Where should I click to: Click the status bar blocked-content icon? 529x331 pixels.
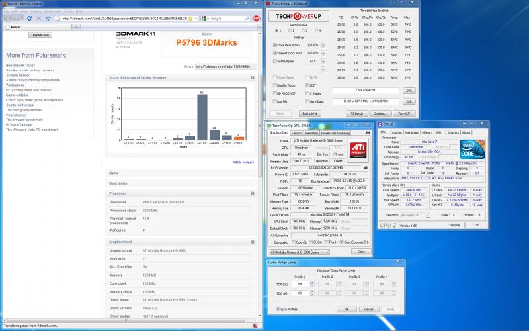point(255,326)
